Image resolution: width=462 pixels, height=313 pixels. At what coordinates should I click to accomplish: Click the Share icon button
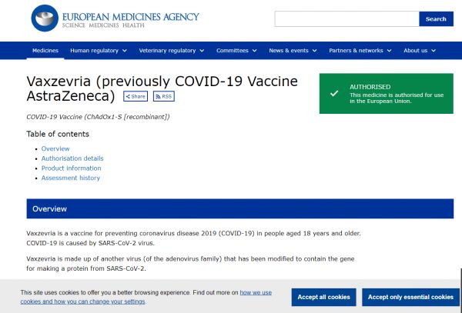click(135, 96)
